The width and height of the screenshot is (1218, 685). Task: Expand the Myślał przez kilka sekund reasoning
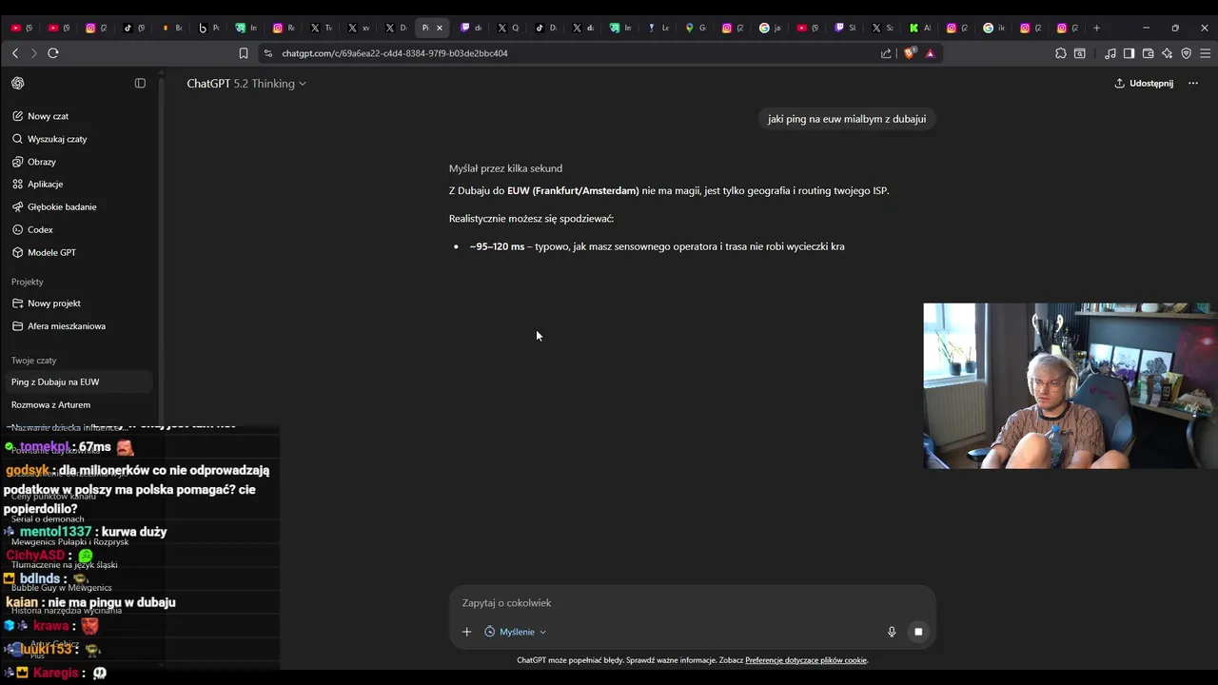coord(505,168)
